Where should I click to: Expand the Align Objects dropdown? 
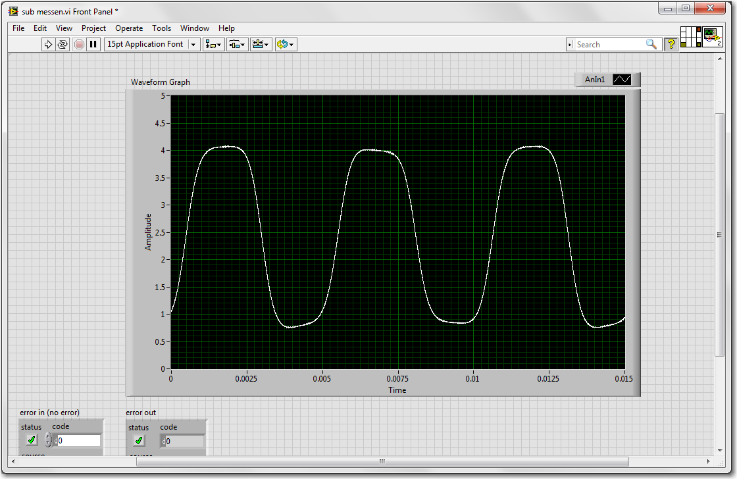coord(213,44)
